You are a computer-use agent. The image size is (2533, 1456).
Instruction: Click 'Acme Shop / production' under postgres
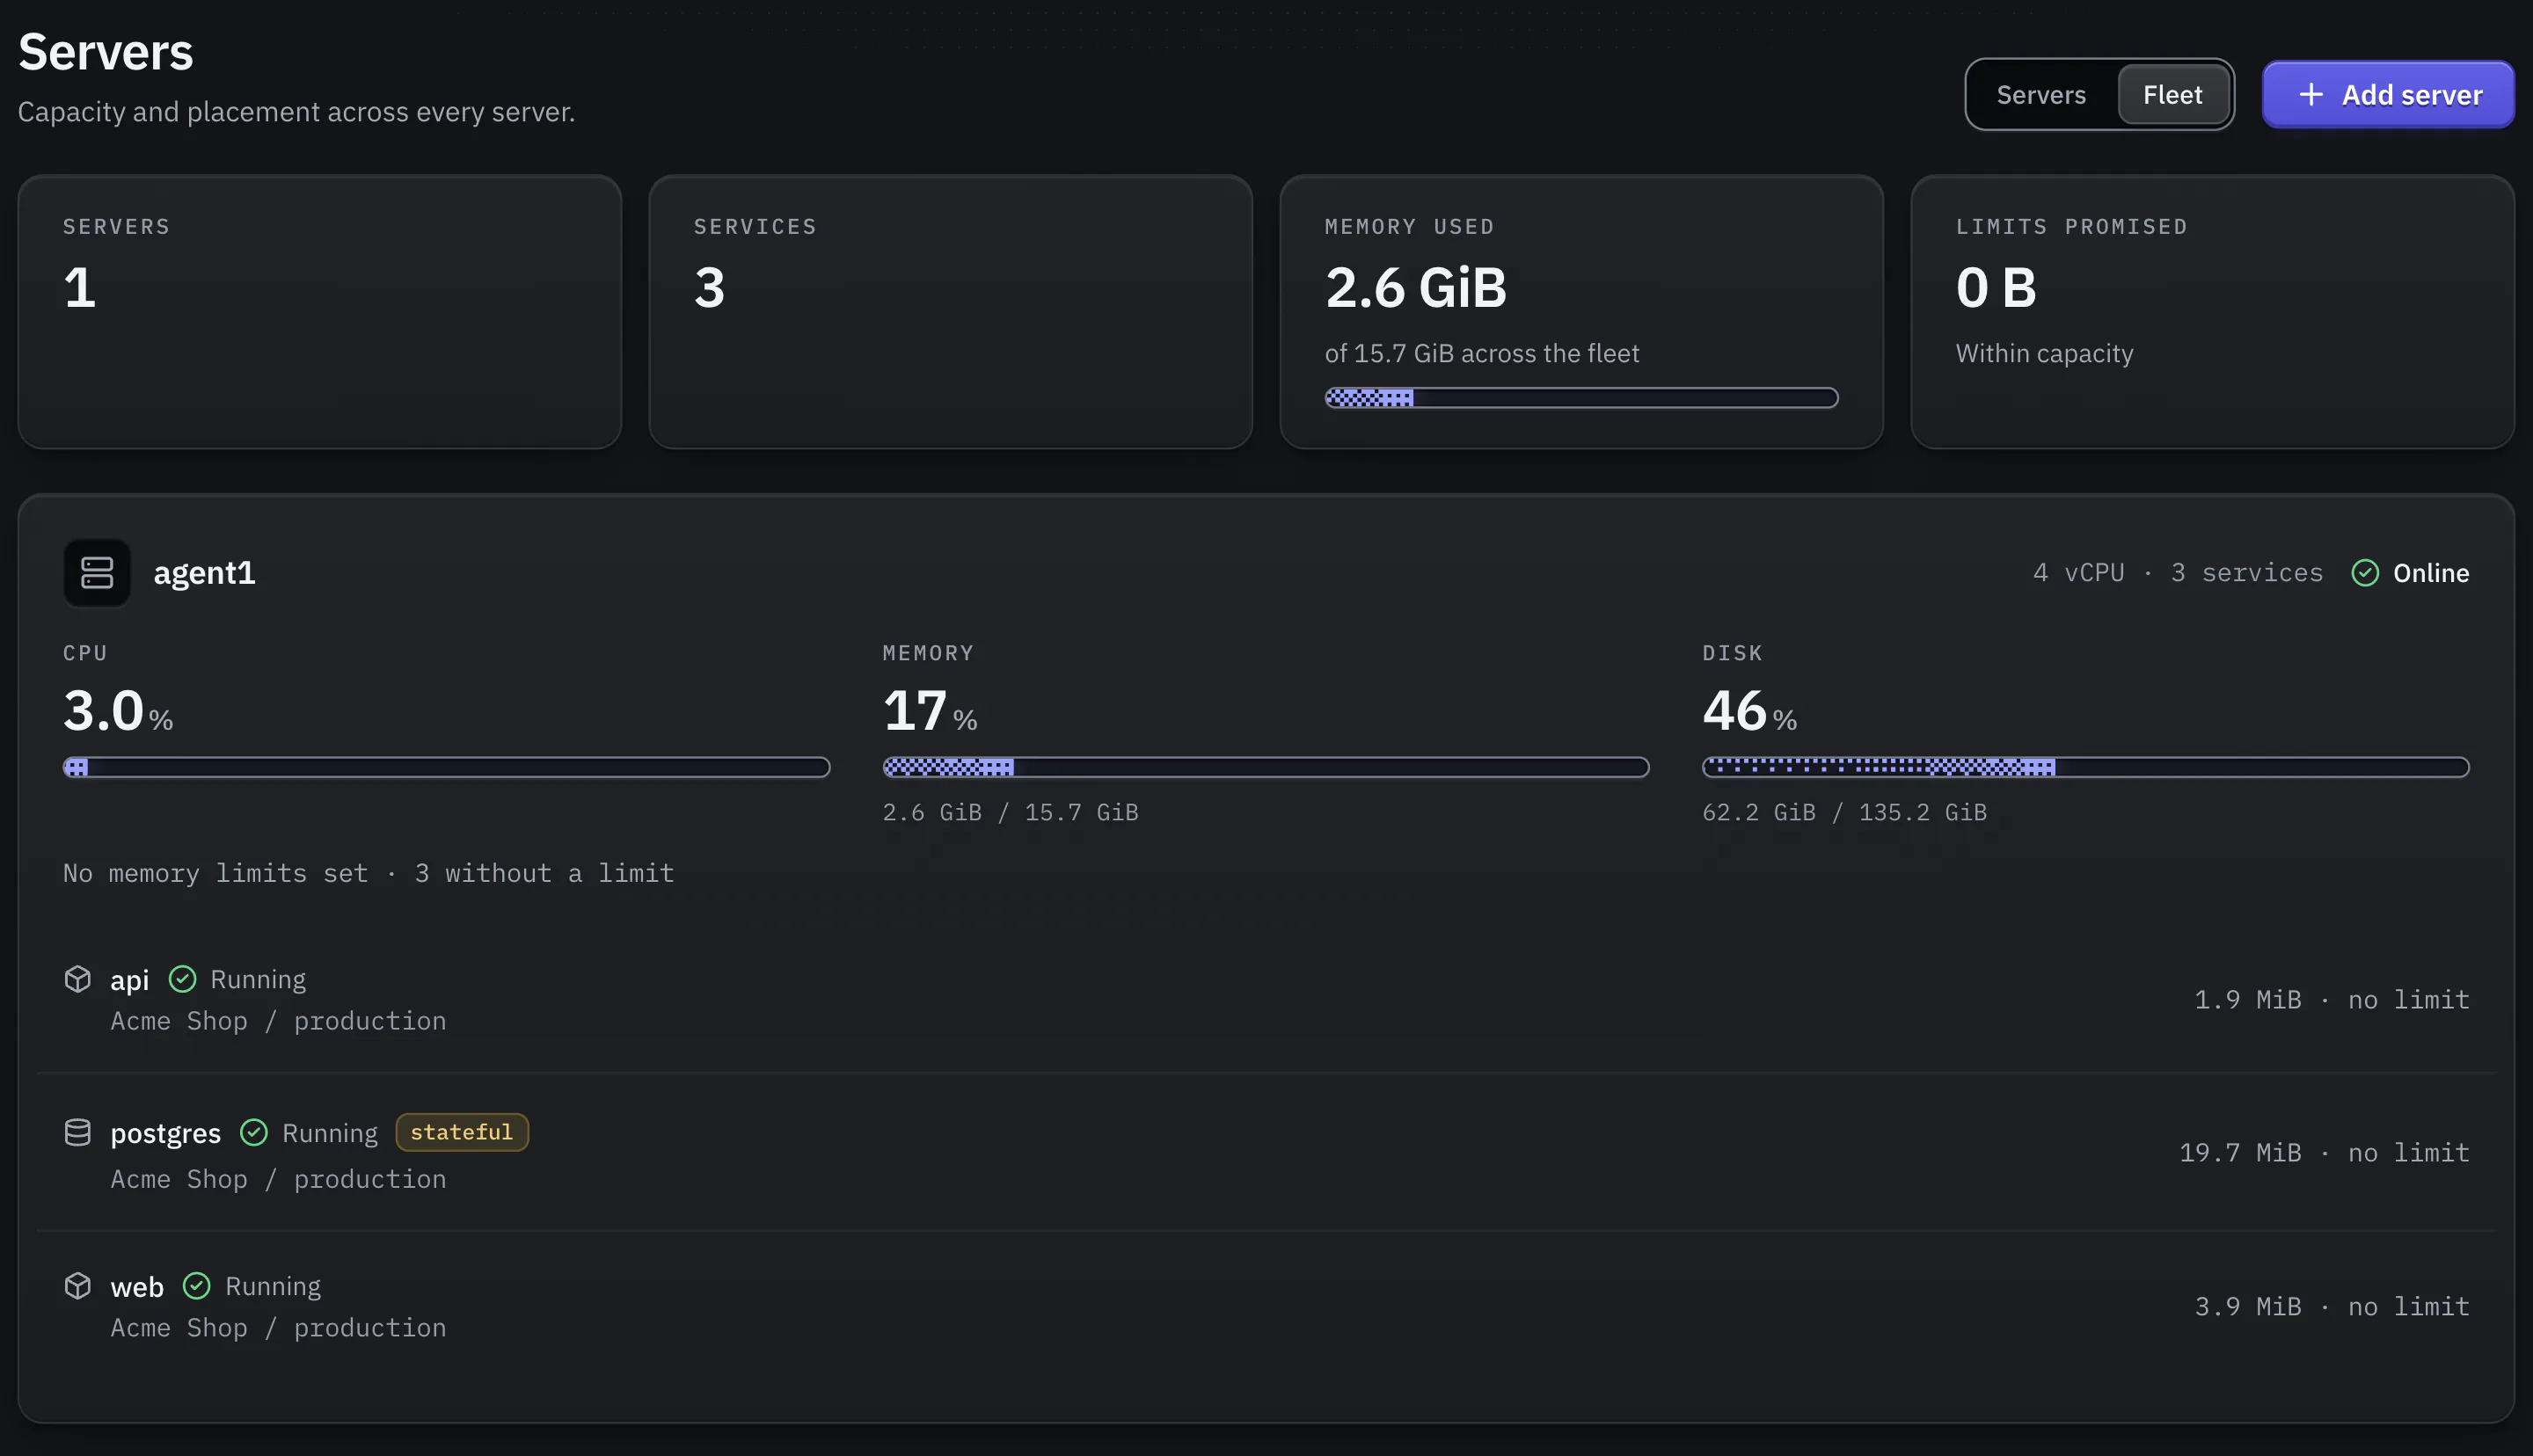[278, 1180]
